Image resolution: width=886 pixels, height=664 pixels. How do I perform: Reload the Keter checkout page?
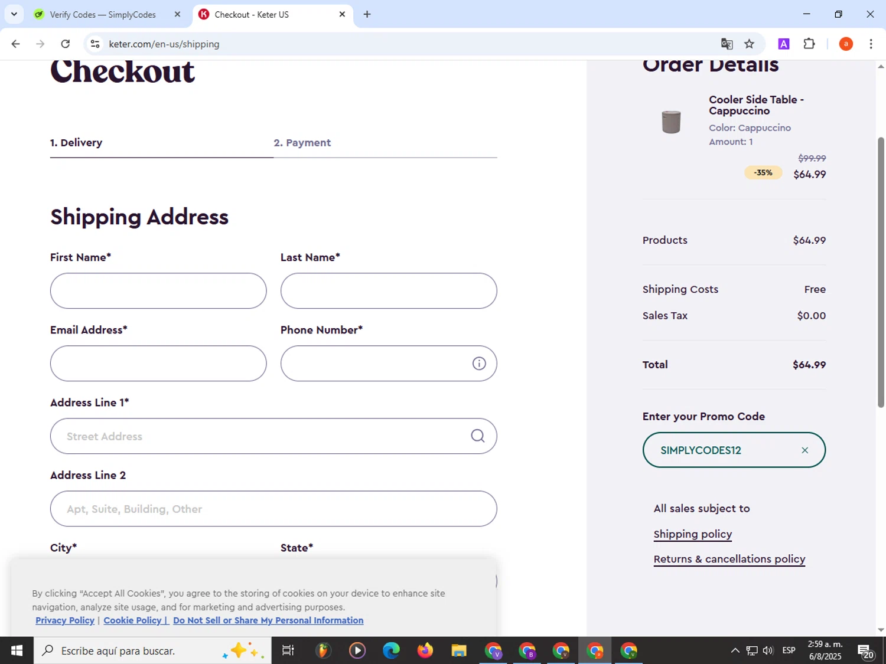point(66,44)
